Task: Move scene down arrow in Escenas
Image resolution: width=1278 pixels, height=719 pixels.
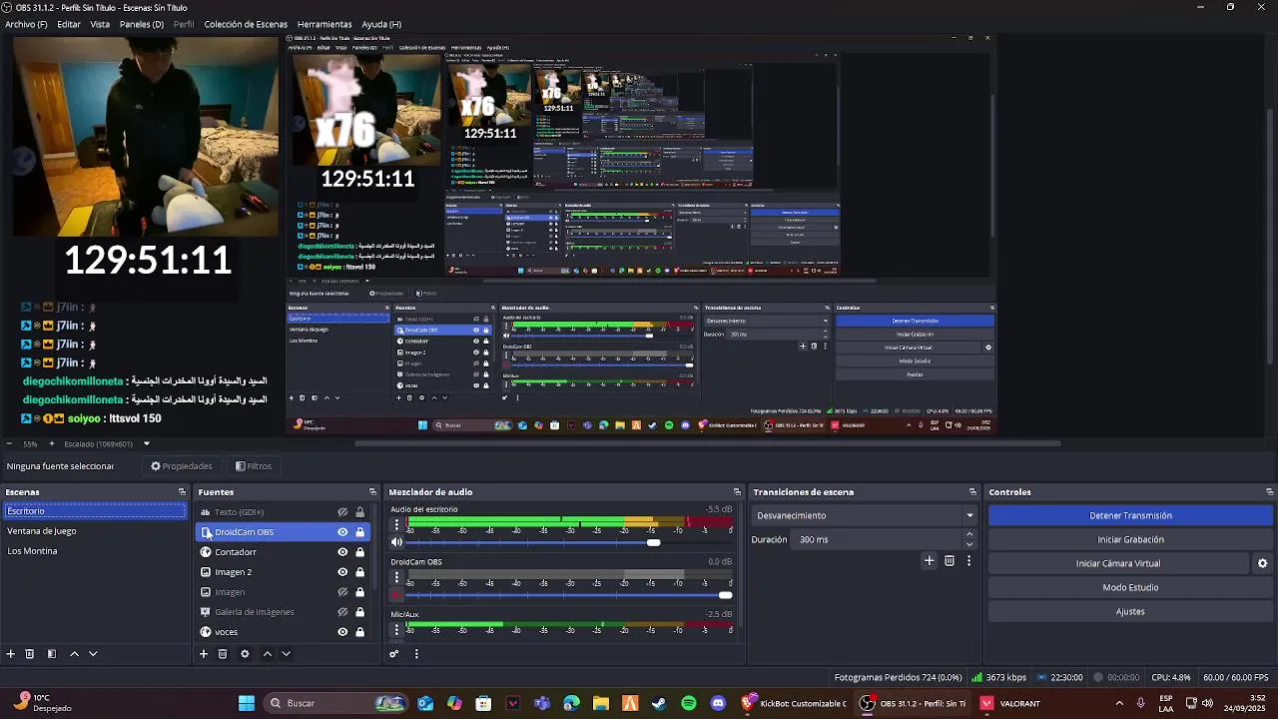Action: pos(93,654)
